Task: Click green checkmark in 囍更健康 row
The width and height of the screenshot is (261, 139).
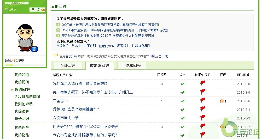Action: [182, 110]
